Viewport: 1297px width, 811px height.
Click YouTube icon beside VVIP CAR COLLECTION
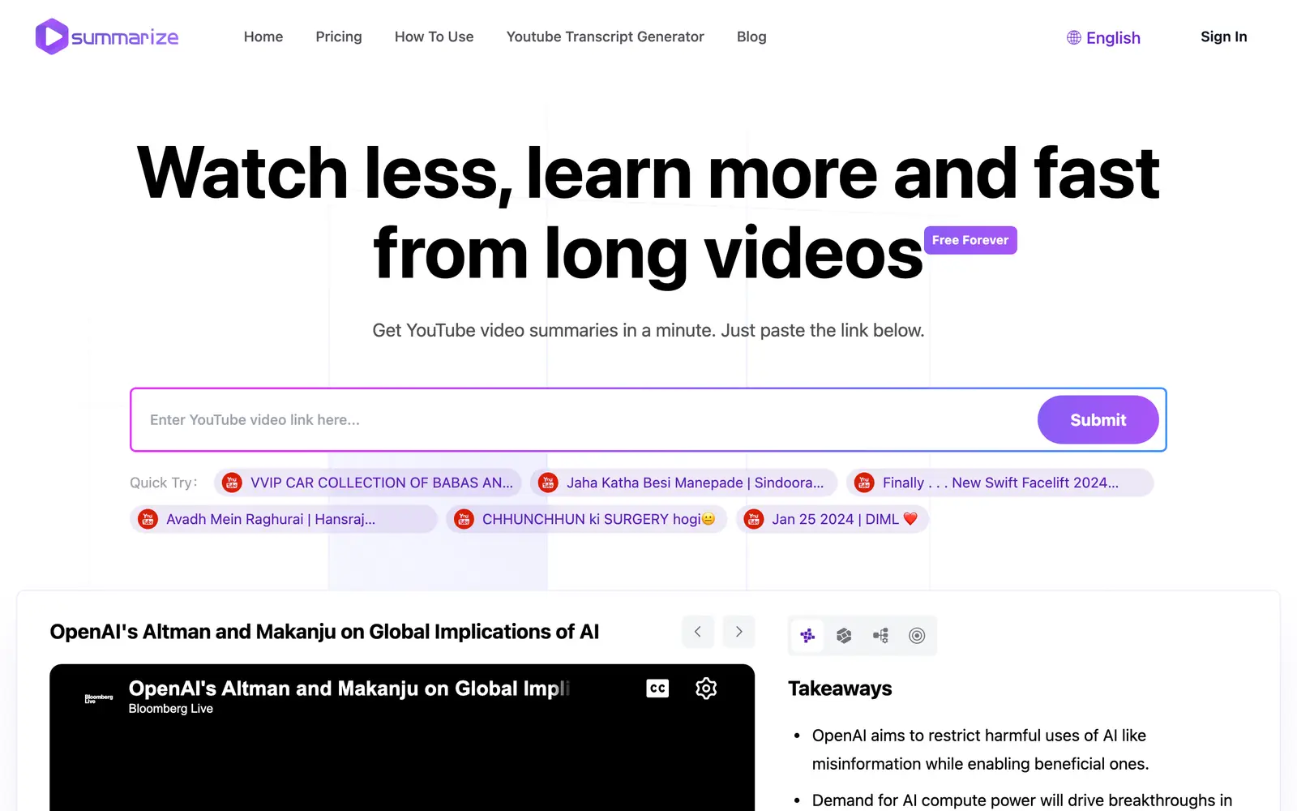click(232, 483)
